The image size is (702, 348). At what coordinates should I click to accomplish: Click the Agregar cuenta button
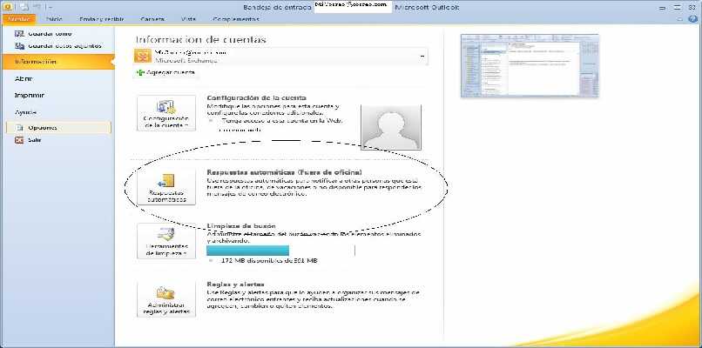[x=165, y=72]
